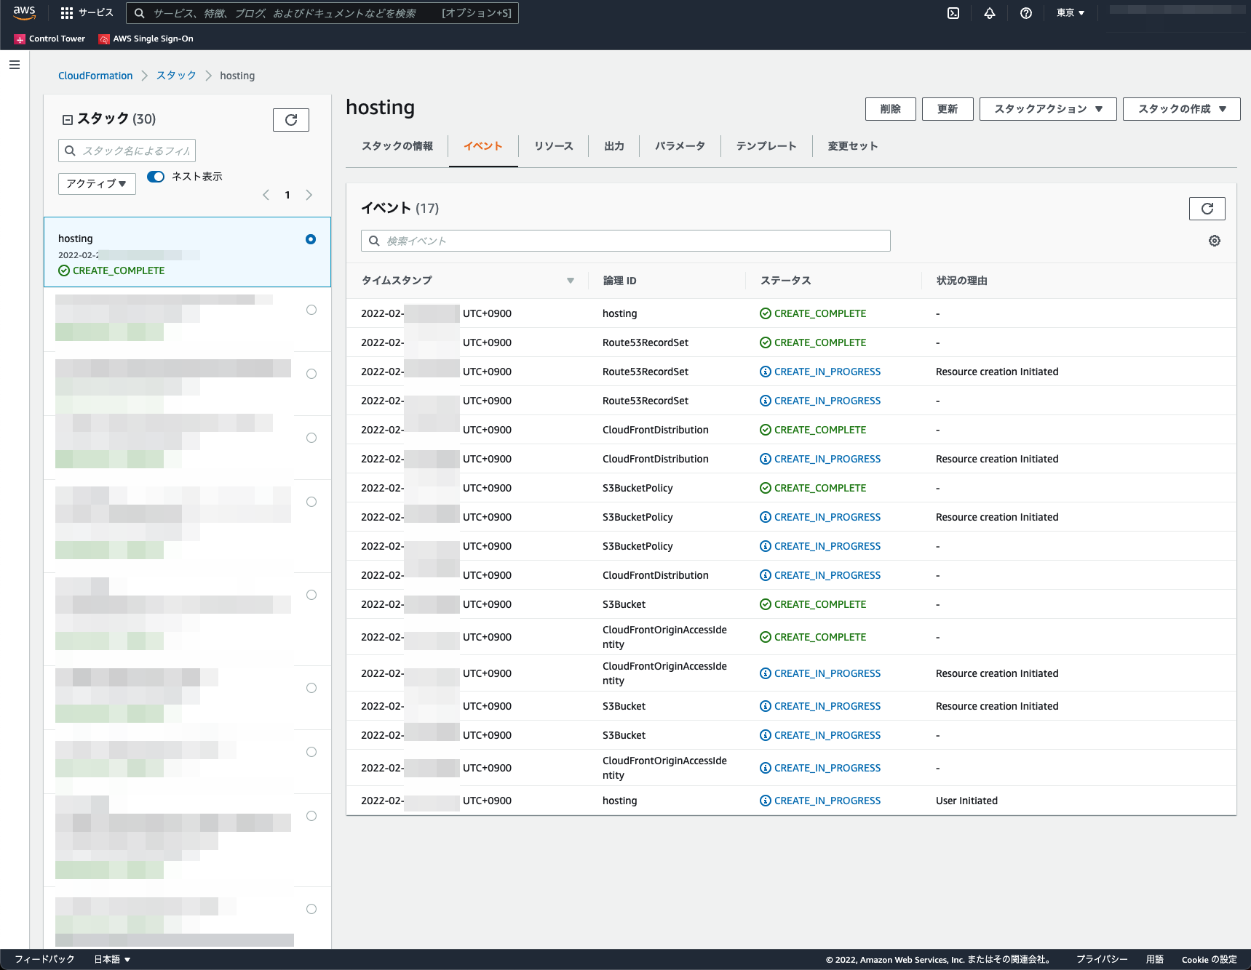Screen dimensions: 1251x970
Task: Open the account menu in header
Action: click(x=1176, y=11)
